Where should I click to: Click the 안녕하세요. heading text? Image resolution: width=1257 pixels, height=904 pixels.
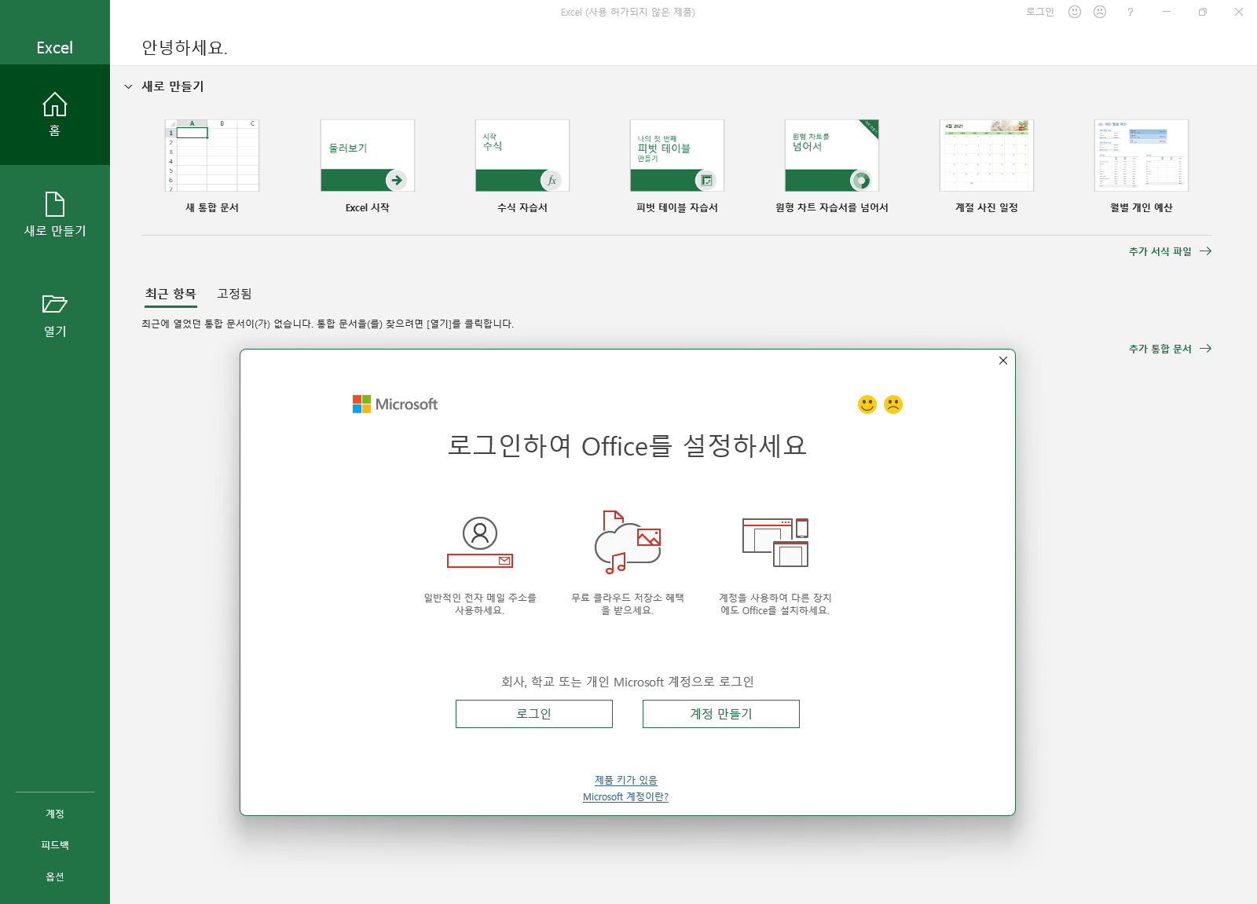[x=185, y=48]
